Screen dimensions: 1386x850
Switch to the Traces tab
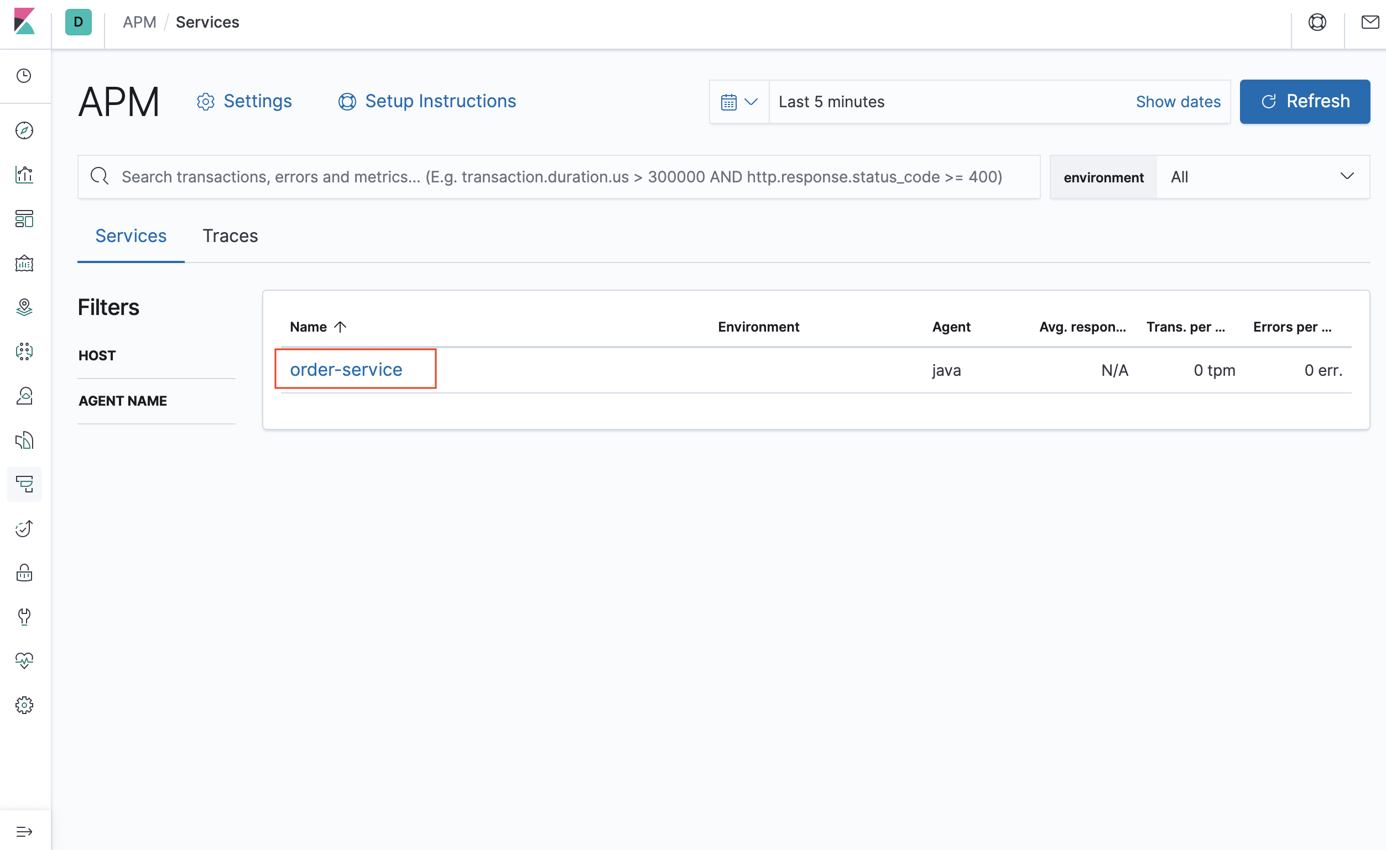tap(230, 235)
